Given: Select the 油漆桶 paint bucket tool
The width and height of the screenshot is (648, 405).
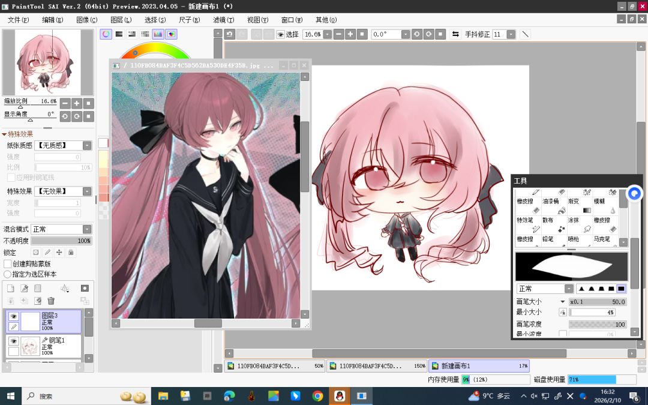Looking at the screenshot, I should (x=553, y=206).
